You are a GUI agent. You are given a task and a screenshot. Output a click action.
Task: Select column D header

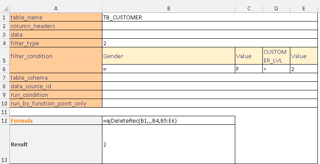[276, 8]
